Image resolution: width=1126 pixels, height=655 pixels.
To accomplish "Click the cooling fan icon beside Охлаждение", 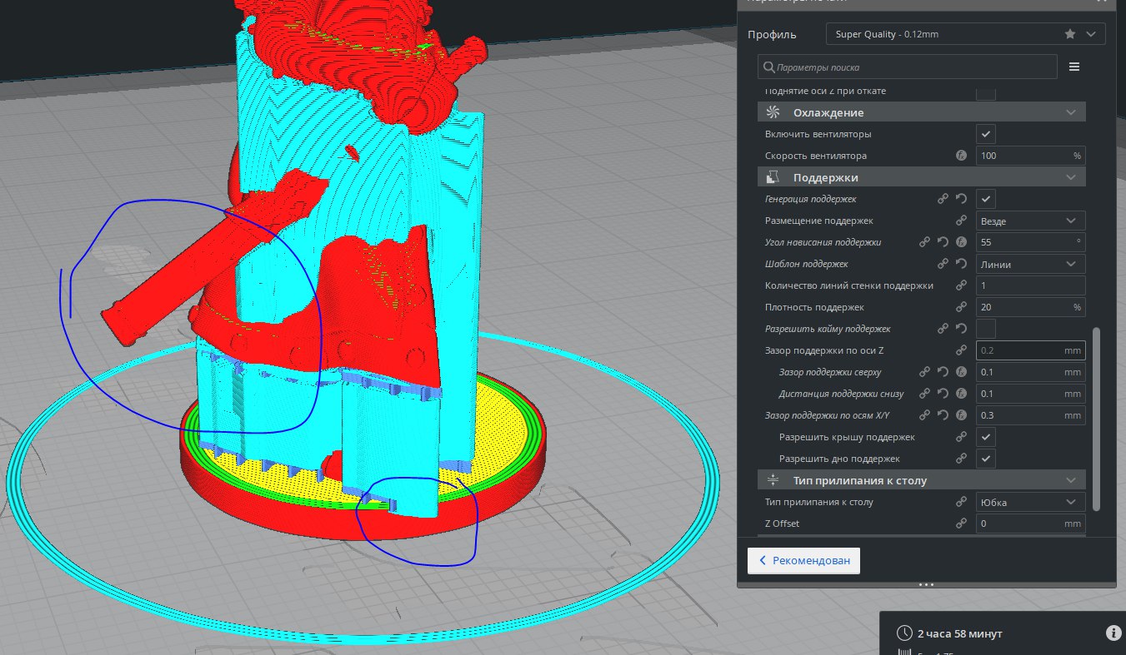I will pyautogui.click(x=773, y=112).
